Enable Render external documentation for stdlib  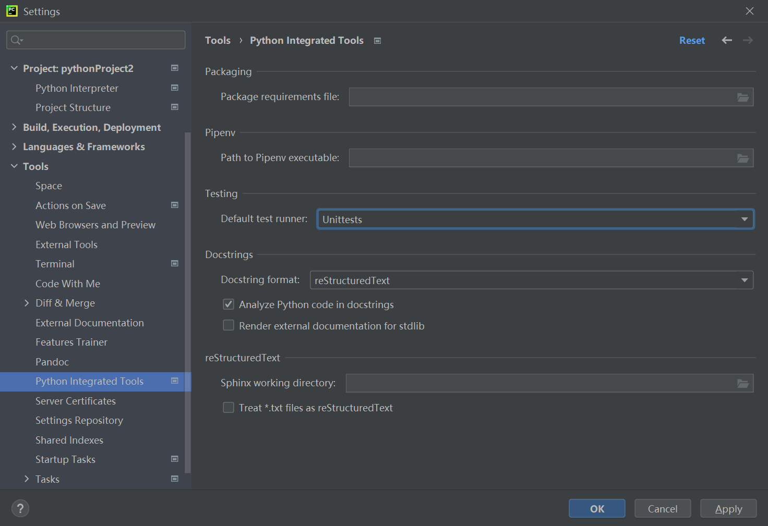pos(229,325)
